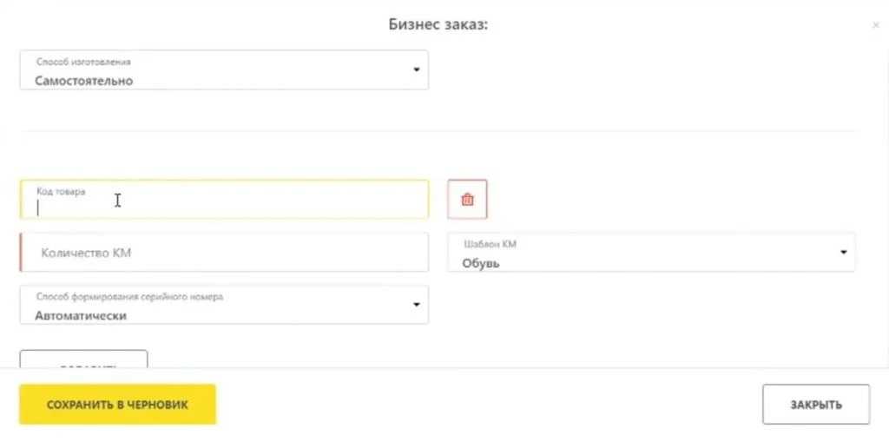Click the Способ изготовления label

(83, 63)
